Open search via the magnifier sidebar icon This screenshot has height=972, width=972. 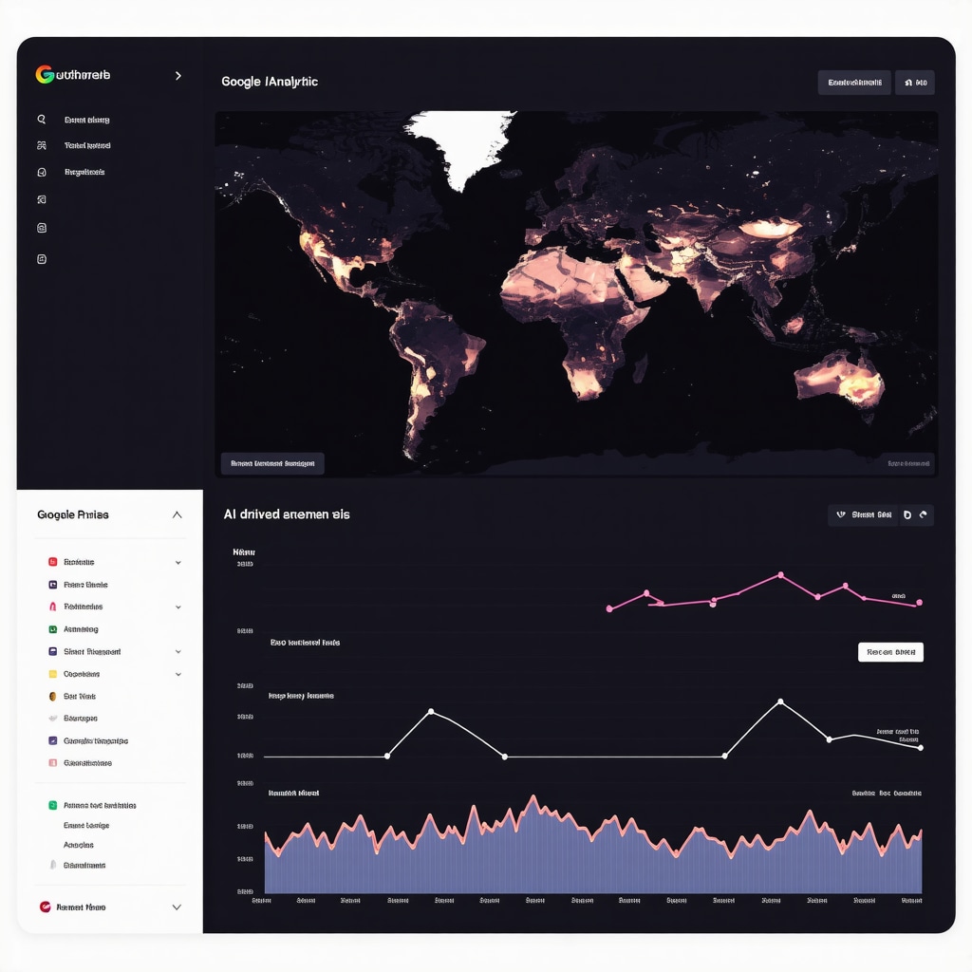tap(42, 119)
